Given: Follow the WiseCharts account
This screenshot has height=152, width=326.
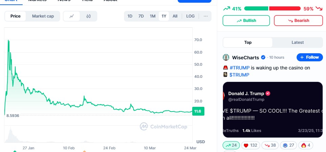Looking at the screenshot, I should (309, 57).
